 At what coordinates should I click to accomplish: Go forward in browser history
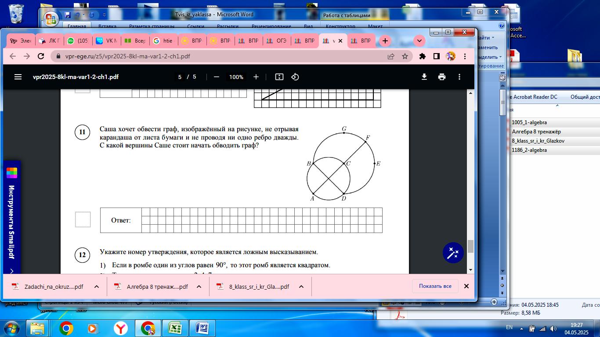coord(27,56)
